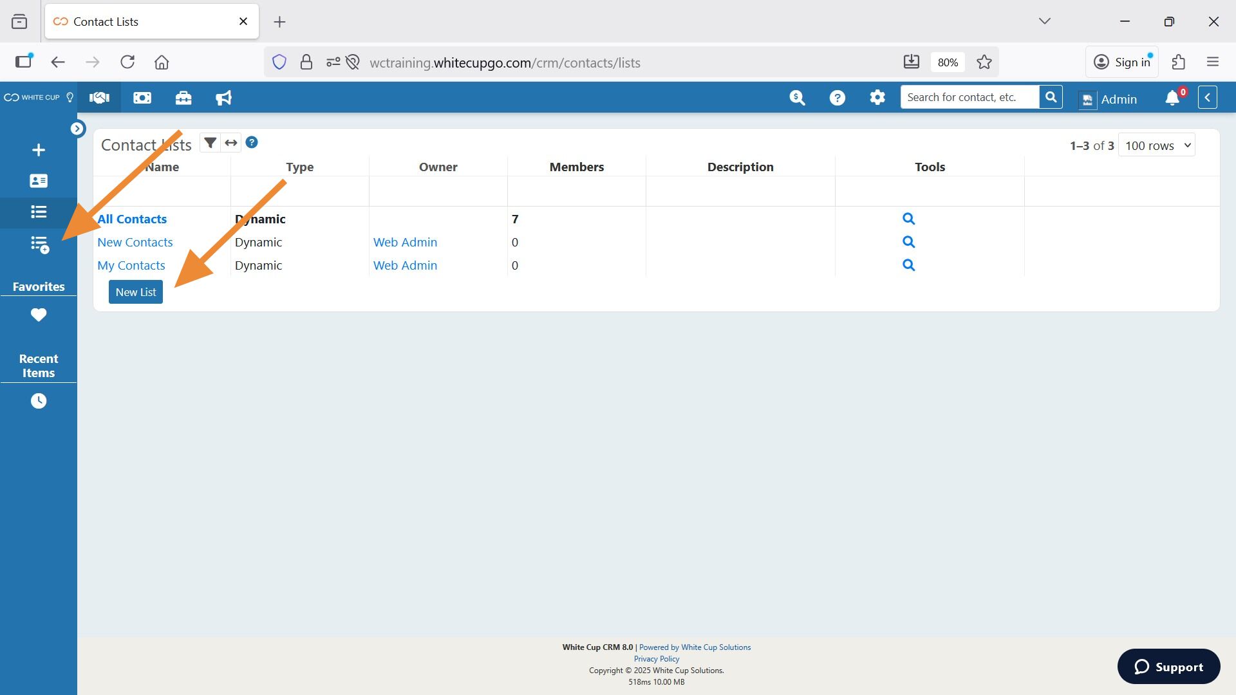Open Web Admin owner of New Contacts

point(405,242)
